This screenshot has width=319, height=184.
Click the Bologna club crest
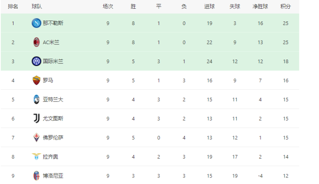[36, 176]
